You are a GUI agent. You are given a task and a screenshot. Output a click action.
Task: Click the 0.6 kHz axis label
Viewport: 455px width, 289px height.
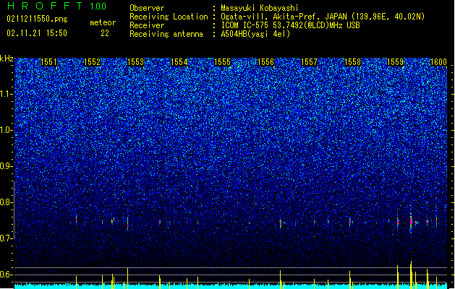[x=6, y=275]
